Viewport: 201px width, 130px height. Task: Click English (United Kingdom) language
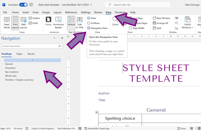tap(43, 128)
